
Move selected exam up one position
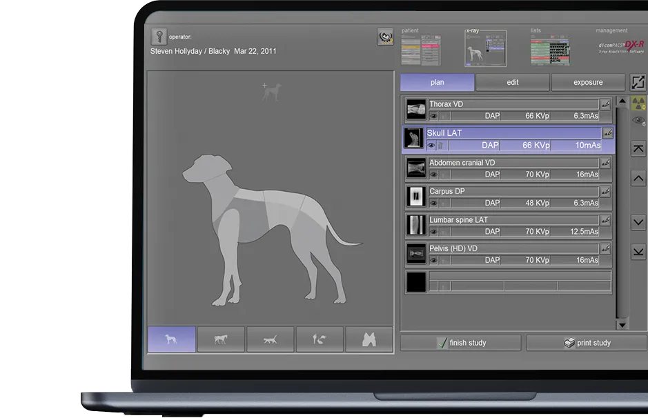(638, 178)
